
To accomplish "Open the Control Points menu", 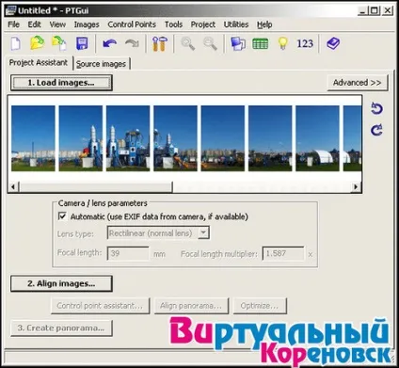I will [x=132, y=24].
